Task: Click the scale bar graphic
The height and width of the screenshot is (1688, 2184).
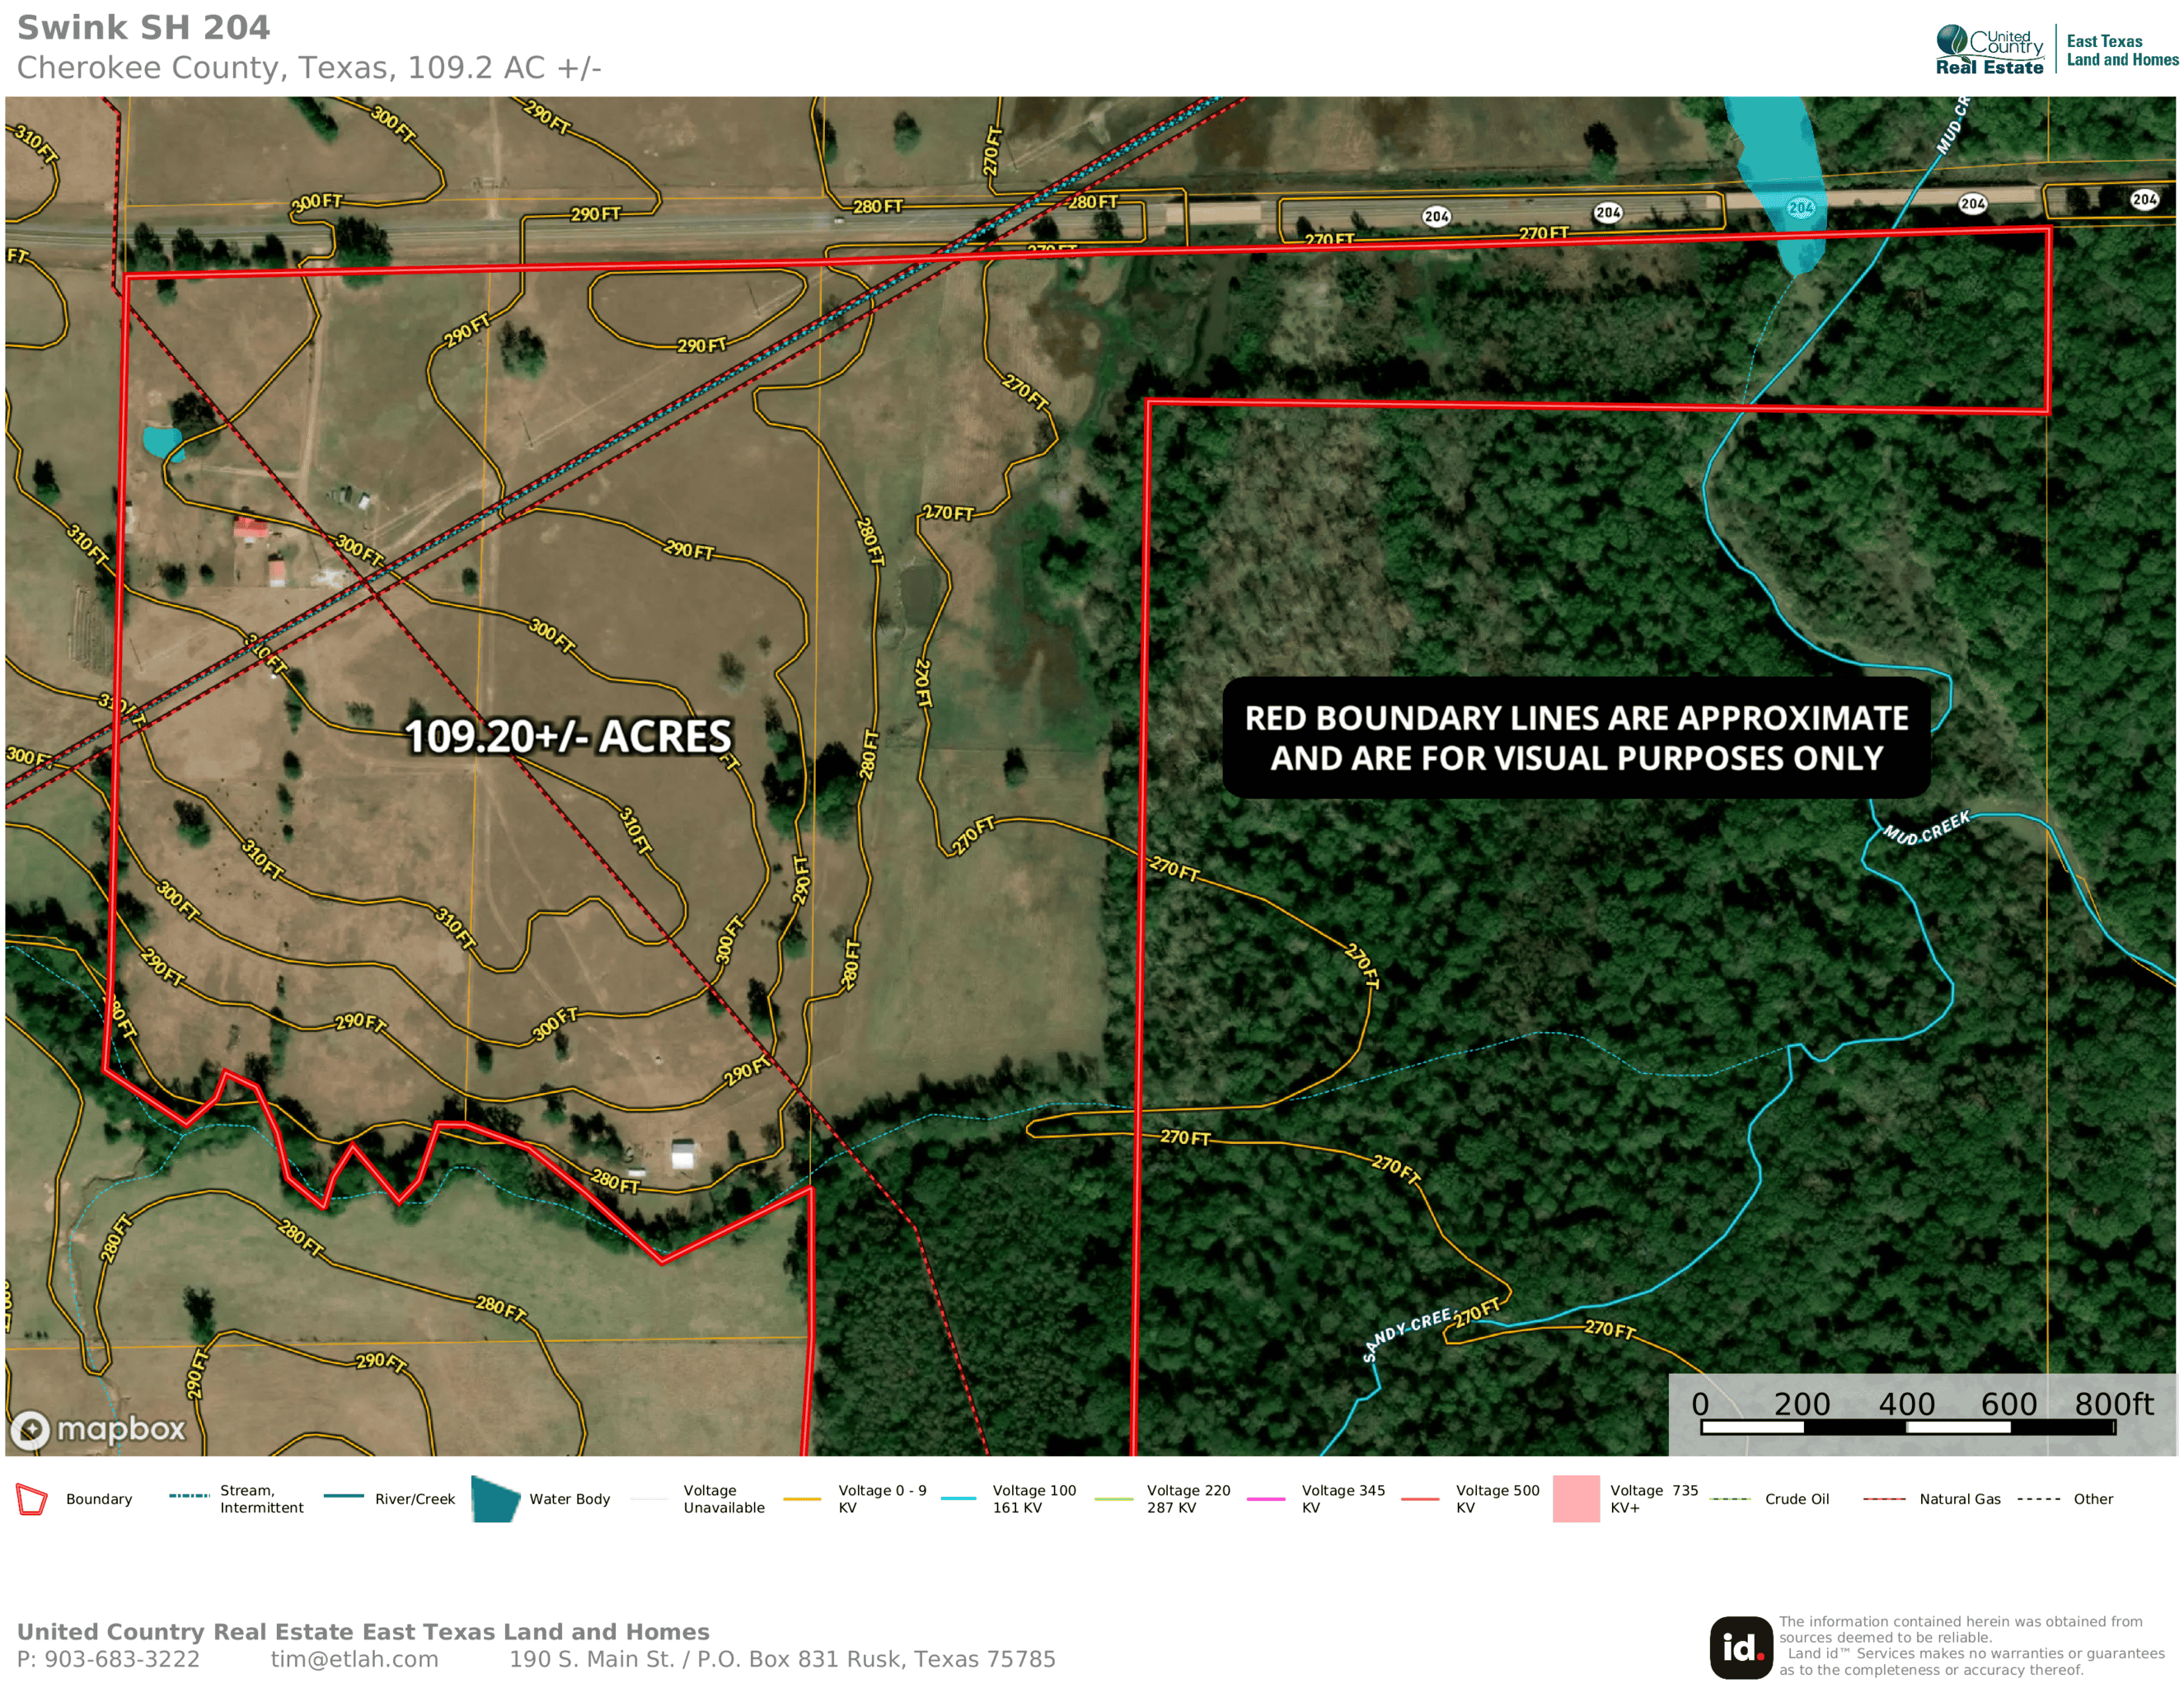Action: click(x=1908, y=1427)
